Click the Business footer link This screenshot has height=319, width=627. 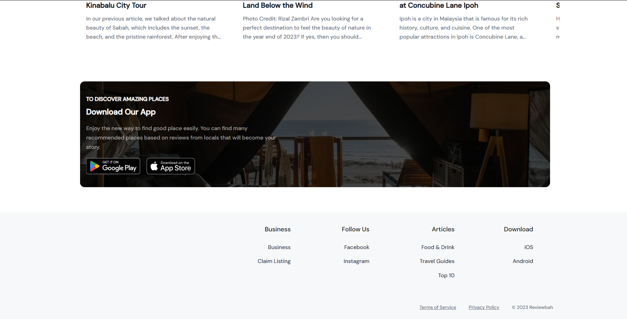pyautogui.click(x=279, y=247)
